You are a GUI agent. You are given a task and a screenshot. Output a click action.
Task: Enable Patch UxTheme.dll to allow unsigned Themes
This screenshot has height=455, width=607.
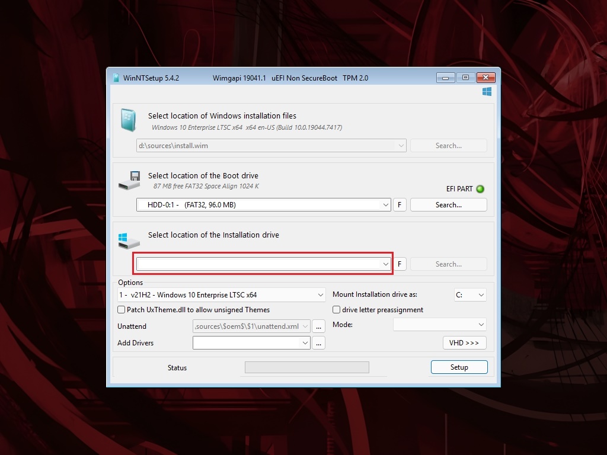click(121, 309)
